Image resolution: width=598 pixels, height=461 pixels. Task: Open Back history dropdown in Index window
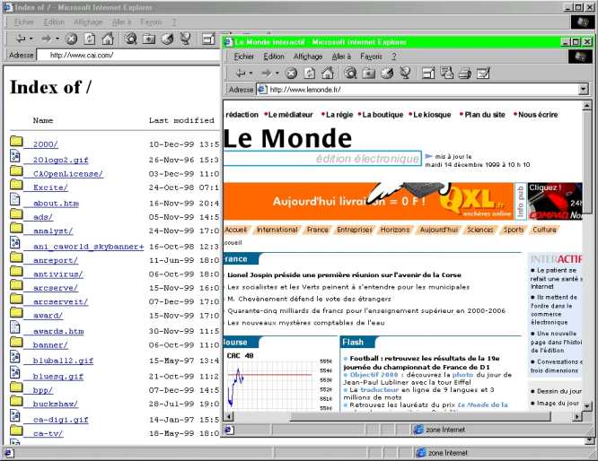point(31,39)
